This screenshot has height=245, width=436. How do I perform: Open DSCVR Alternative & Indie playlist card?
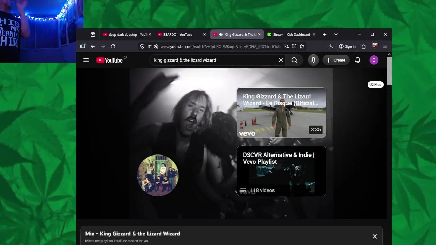coord(281,171)
